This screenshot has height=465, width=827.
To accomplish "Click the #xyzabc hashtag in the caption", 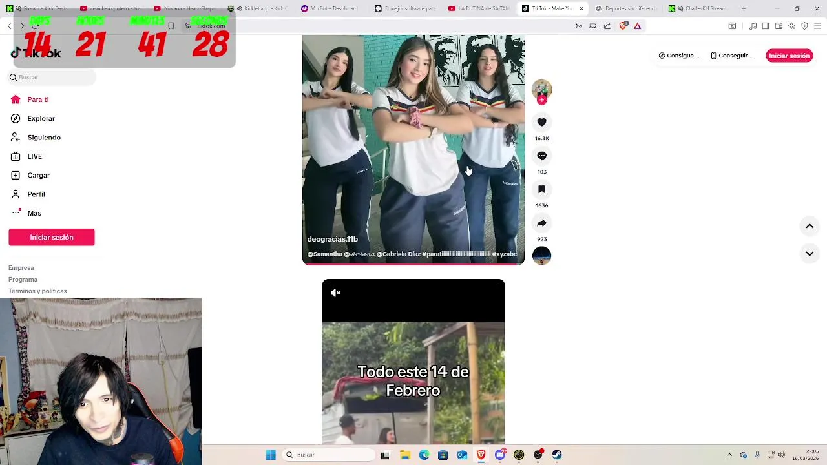I will click(505, 254).
